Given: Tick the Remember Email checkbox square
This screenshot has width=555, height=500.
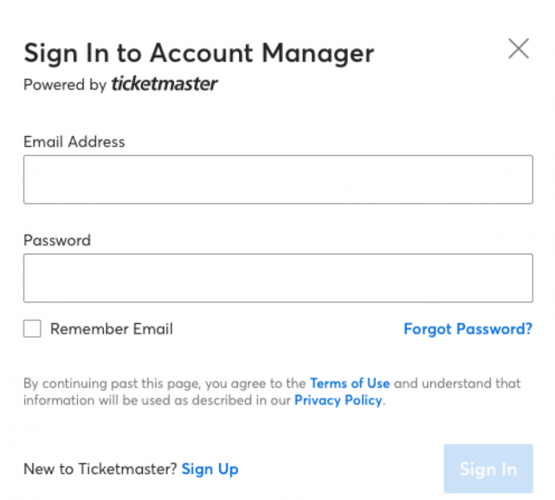Looking at the screenshot, I should click(33, 329).
